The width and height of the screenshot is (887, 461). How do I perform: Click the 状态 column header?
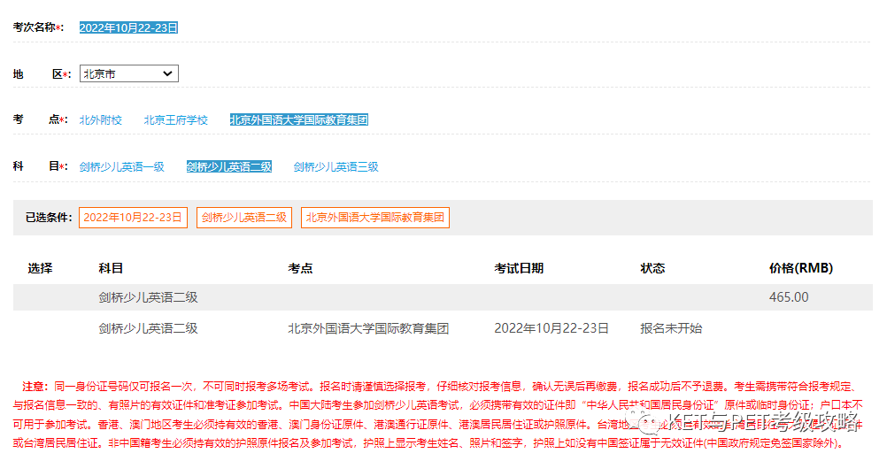tap(652, 269)
